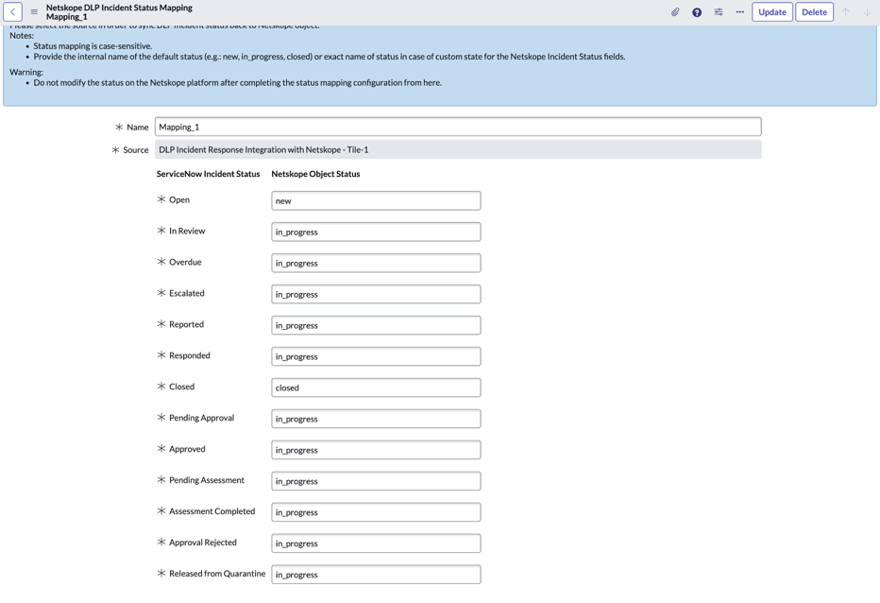
Task: Edit the Escalated status field
Action: [376, 294]
